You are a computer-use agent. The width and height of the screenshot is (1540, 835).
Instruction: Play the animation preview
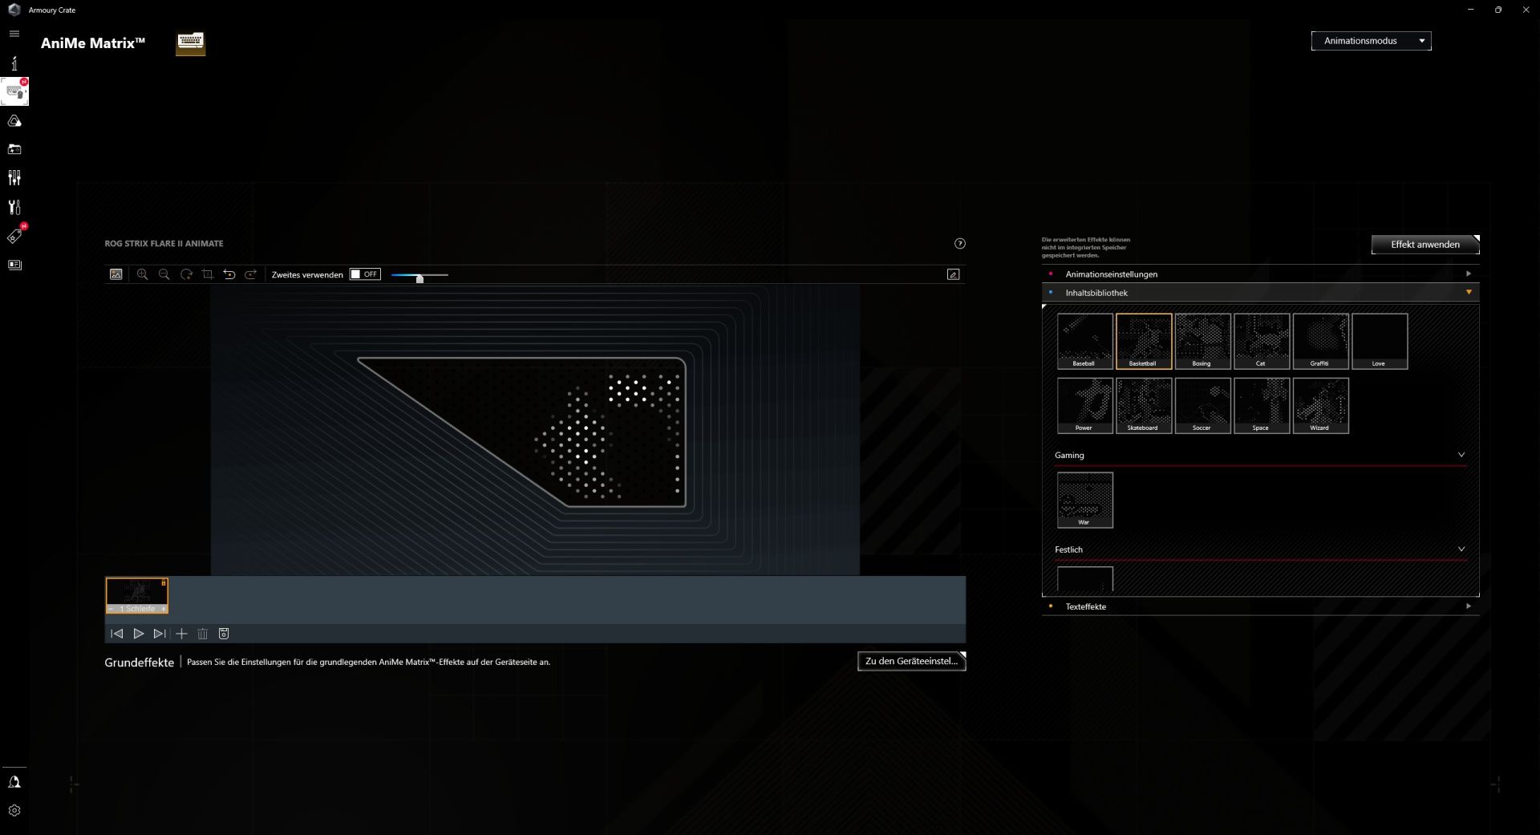(x=139, y=634)
